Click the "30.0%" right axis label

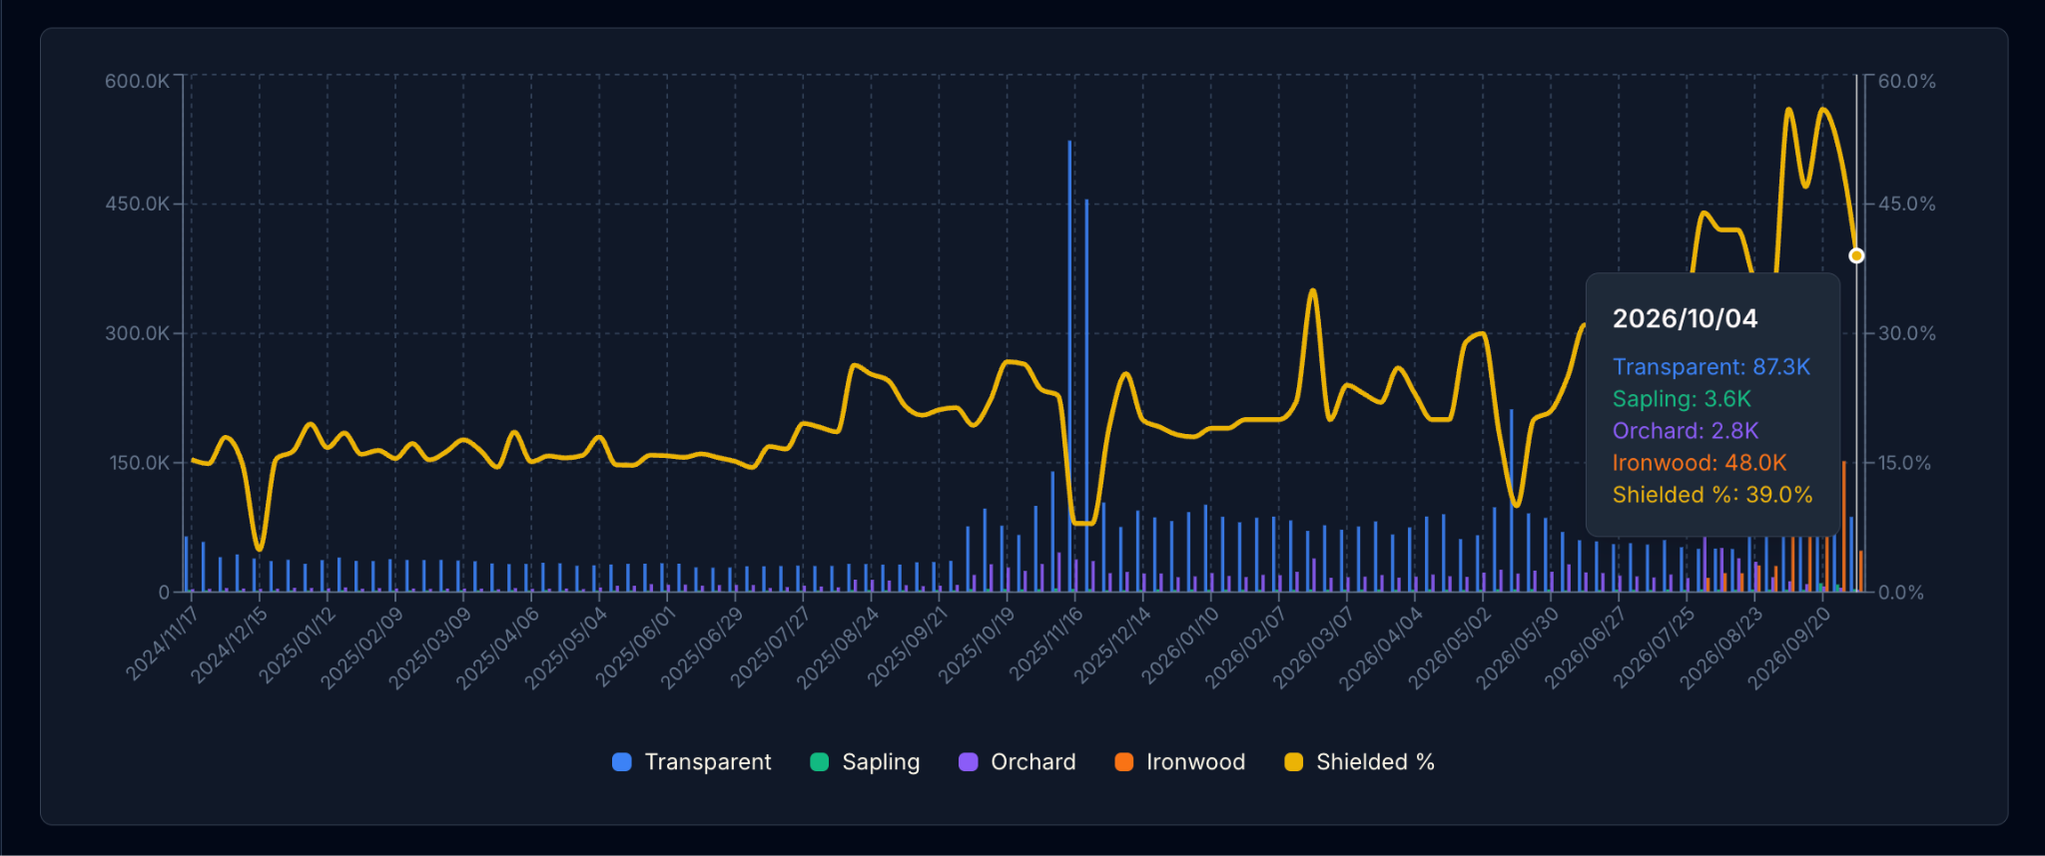point(1907,333)
